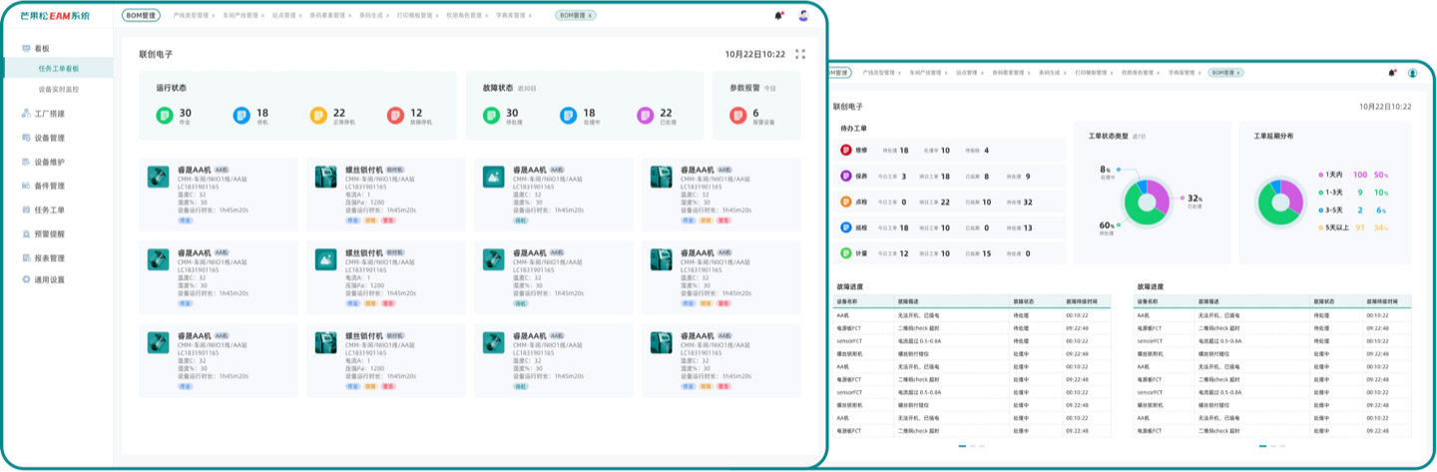1437x472 pixels.
Task: Click blue 巡检 icon in right window
Action: [x=846, y=228]
